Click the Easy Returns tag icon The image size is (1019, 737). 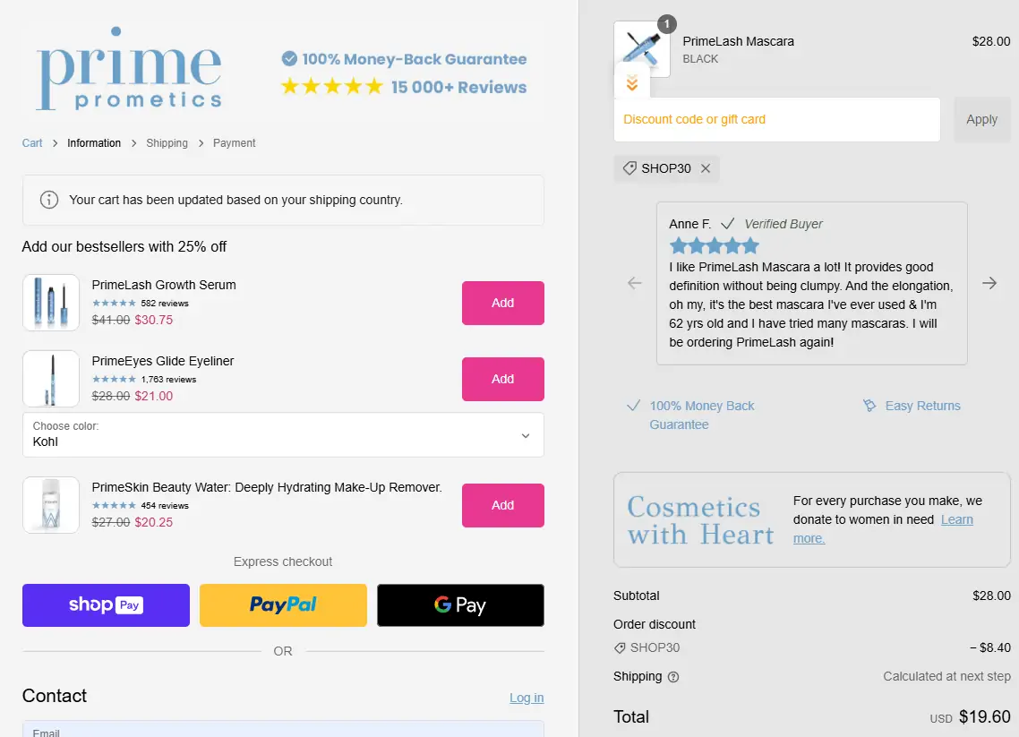[869, 405]
